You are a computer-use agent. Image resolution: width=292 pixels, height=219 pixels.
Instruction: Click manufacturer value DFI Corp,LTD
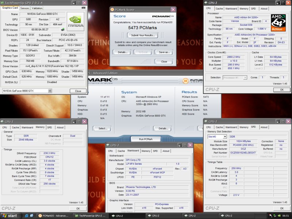point(157,160)
